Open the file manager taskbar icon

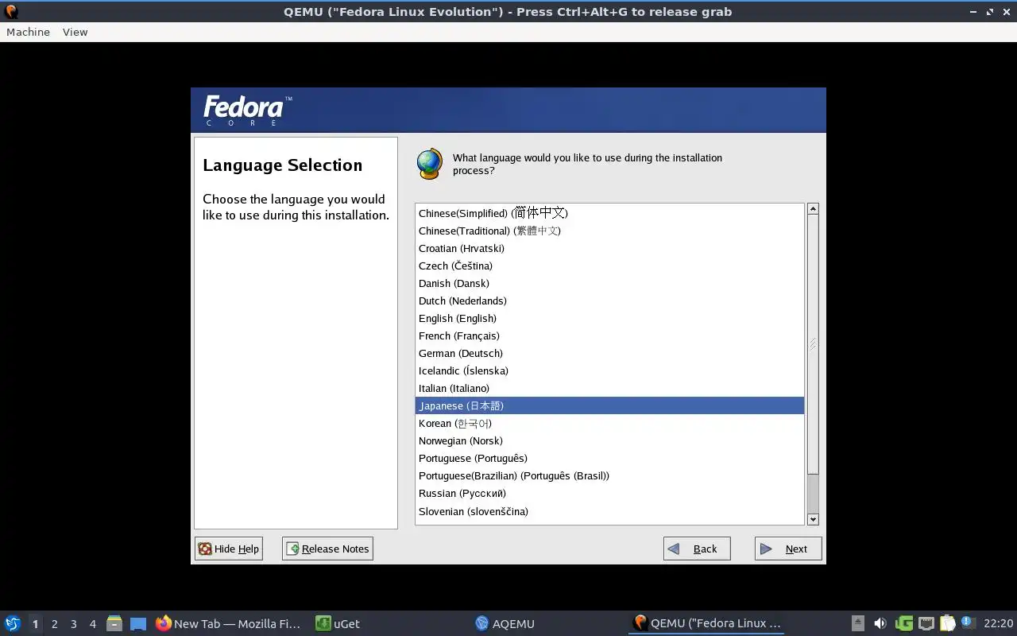pyautogui.click(x=114, y=623)
